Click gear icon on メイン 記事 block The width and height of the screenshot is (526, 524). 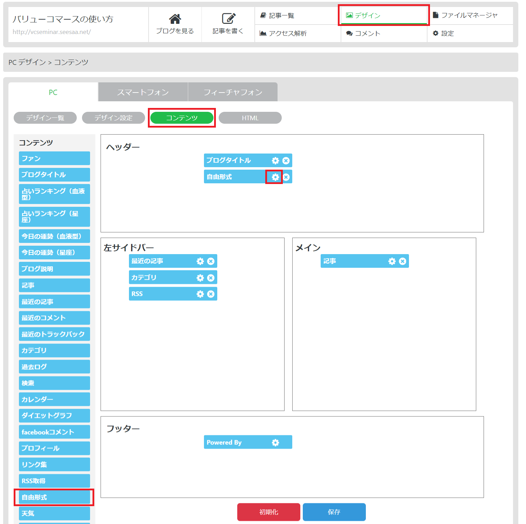pos(392,261)
